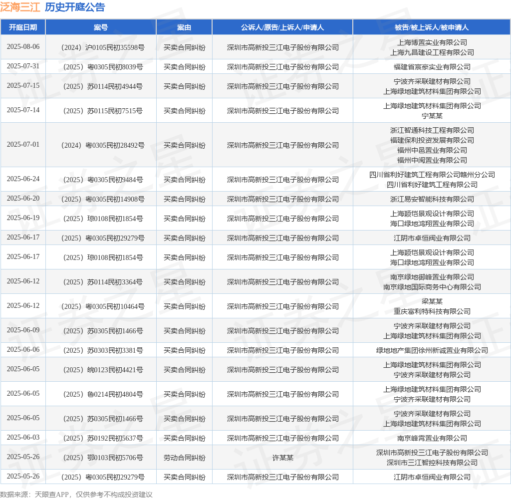Screen dimensions: 511x499
Task: Select case number 苏0114民初3364号
Action: pyautogui.click(x=103, y=282)
